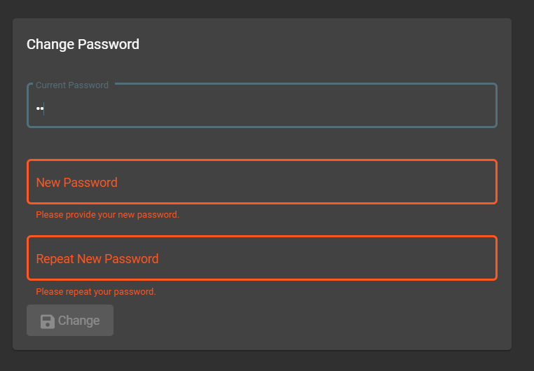Click the 'Please repeat your password' error message

95,291
